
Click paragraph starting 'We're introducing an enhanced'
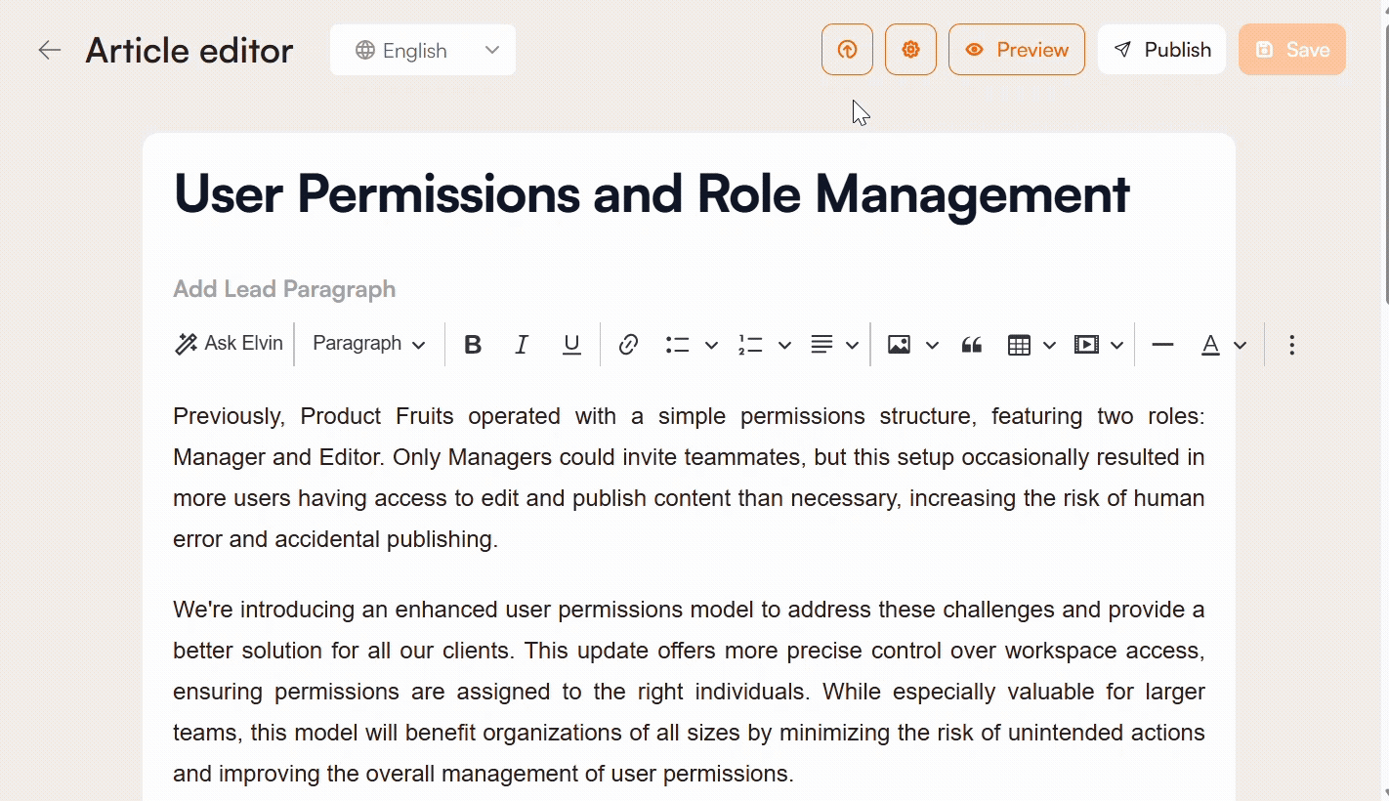689,692
